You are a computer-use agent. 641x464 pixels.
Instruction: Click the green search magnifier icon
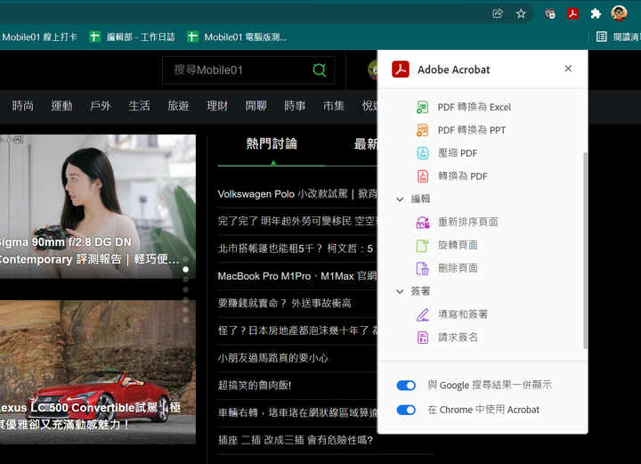coord(320,69)
